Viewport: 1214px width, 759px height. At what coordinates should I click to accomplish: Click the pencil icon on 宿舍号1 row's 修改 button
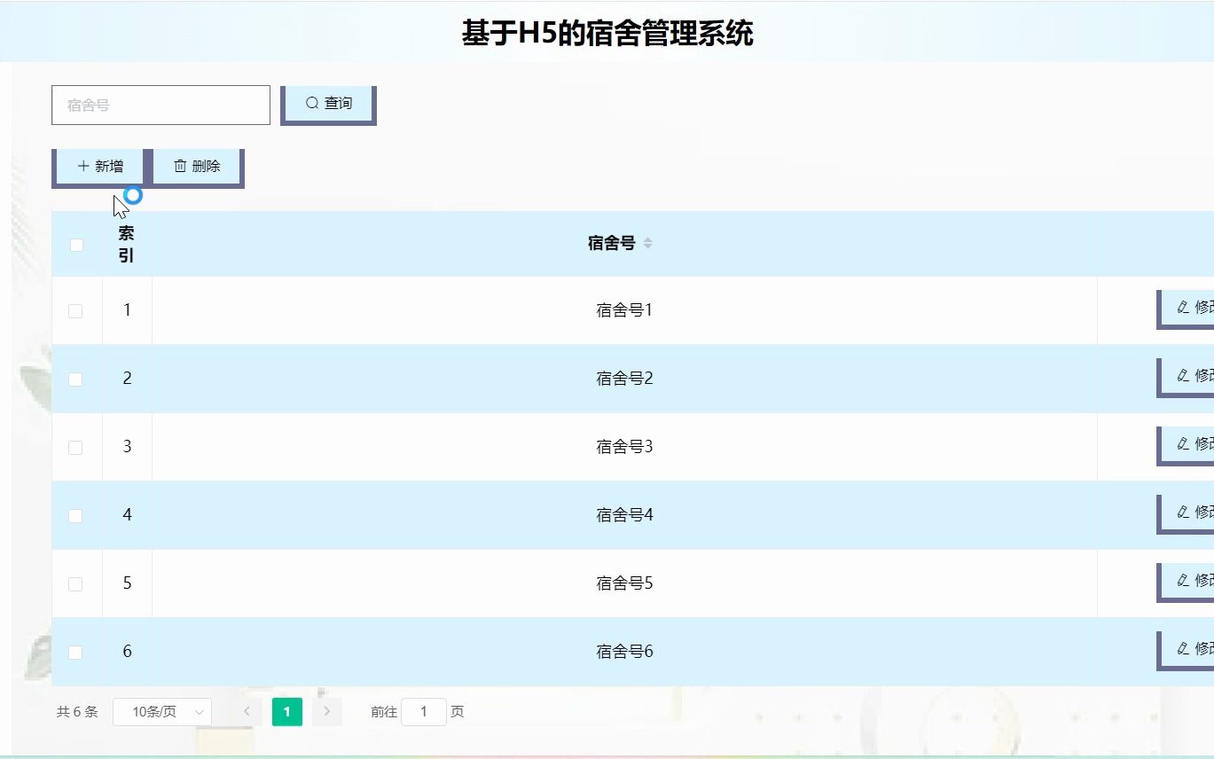(x=1182, y=308)
